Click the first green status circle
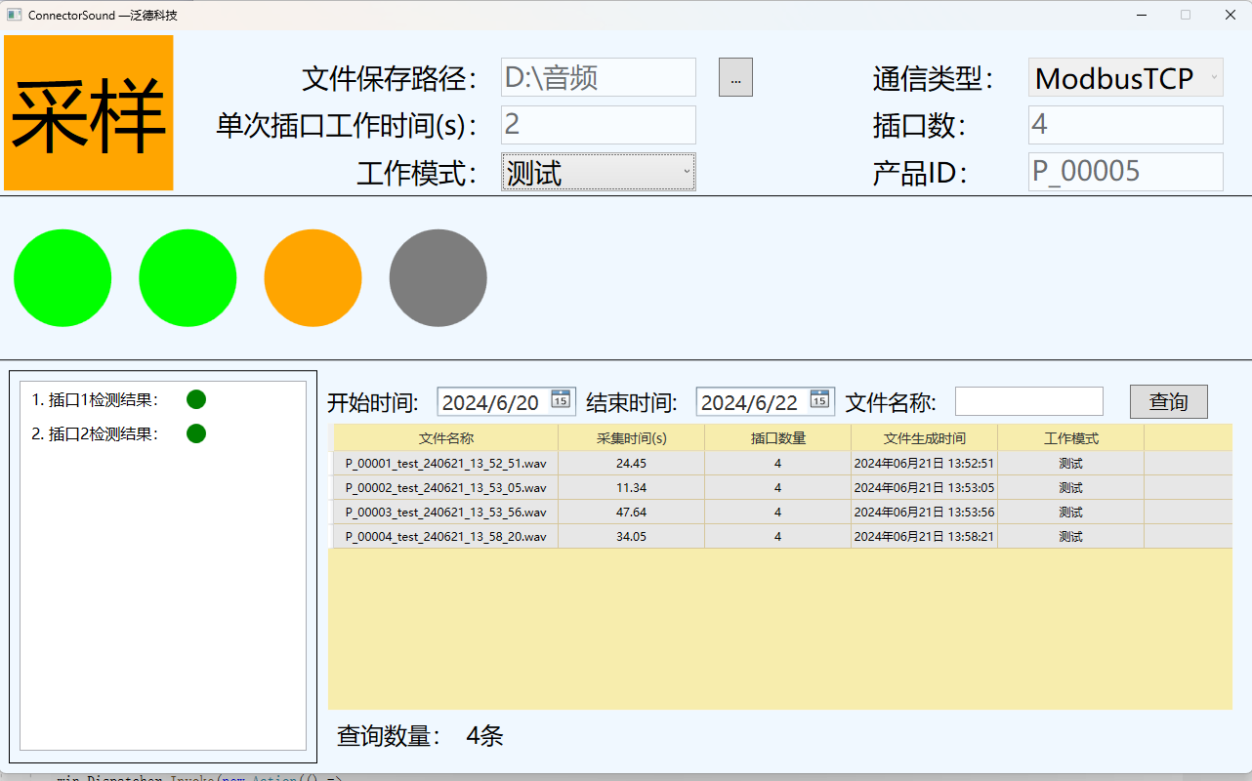The height and width of the screenshot is (781, 1252). [63, 278]
